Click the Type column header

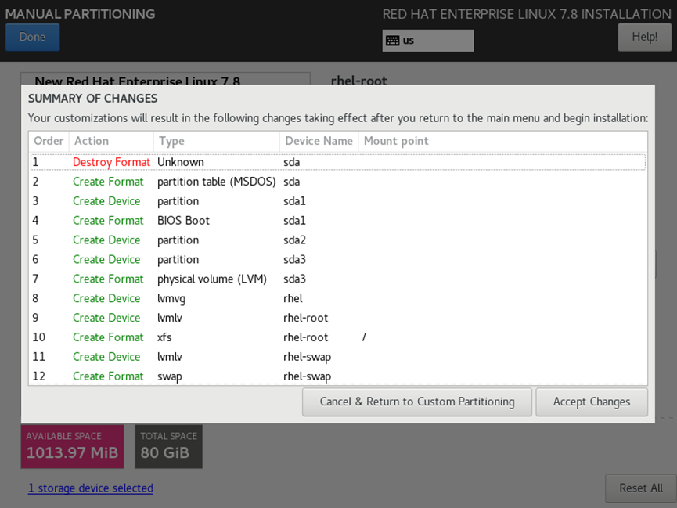[x=217, y=141]
